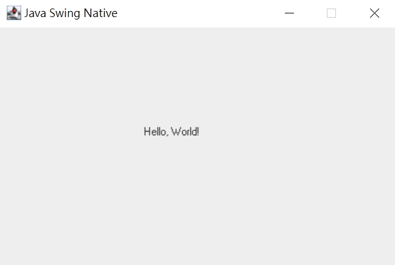
Task: Click the word "World!" in the label
Action: coord(185,132)
